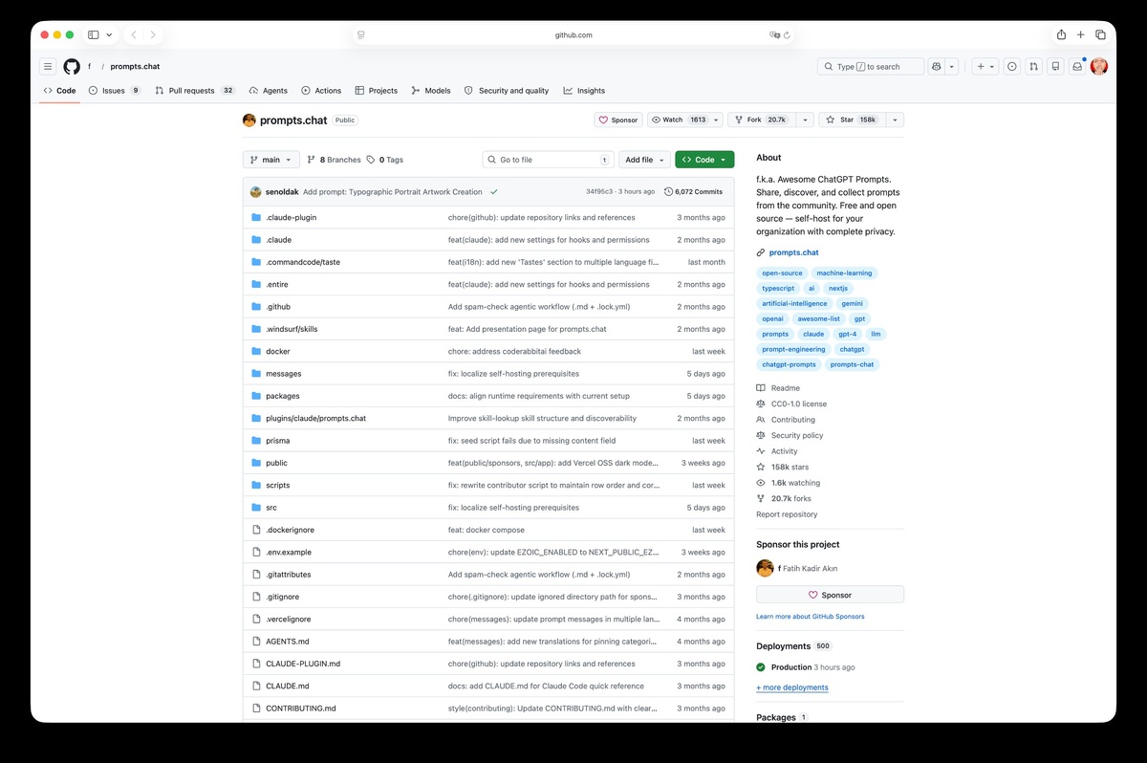The width and height of the screenshot is (1147, 763).
Task: Open the user profile avatar menu
Action: (x=1099, y=66)
